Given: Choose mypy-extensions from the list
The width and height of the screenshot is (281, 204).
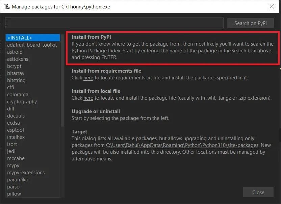Looking at the screenshot, I should tap(26, 173).
